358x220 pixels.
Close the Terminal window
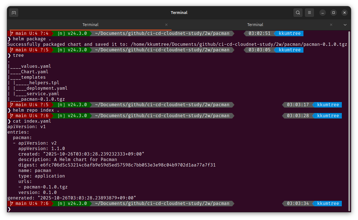coord(345,13)
